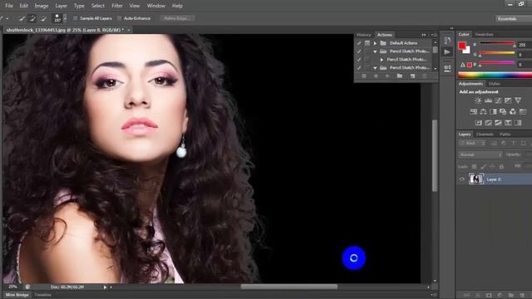Image resolution: width=532 pixels, height=299 pixels.
Task: Select the New Selection quick selection mode
Action: 22,18
